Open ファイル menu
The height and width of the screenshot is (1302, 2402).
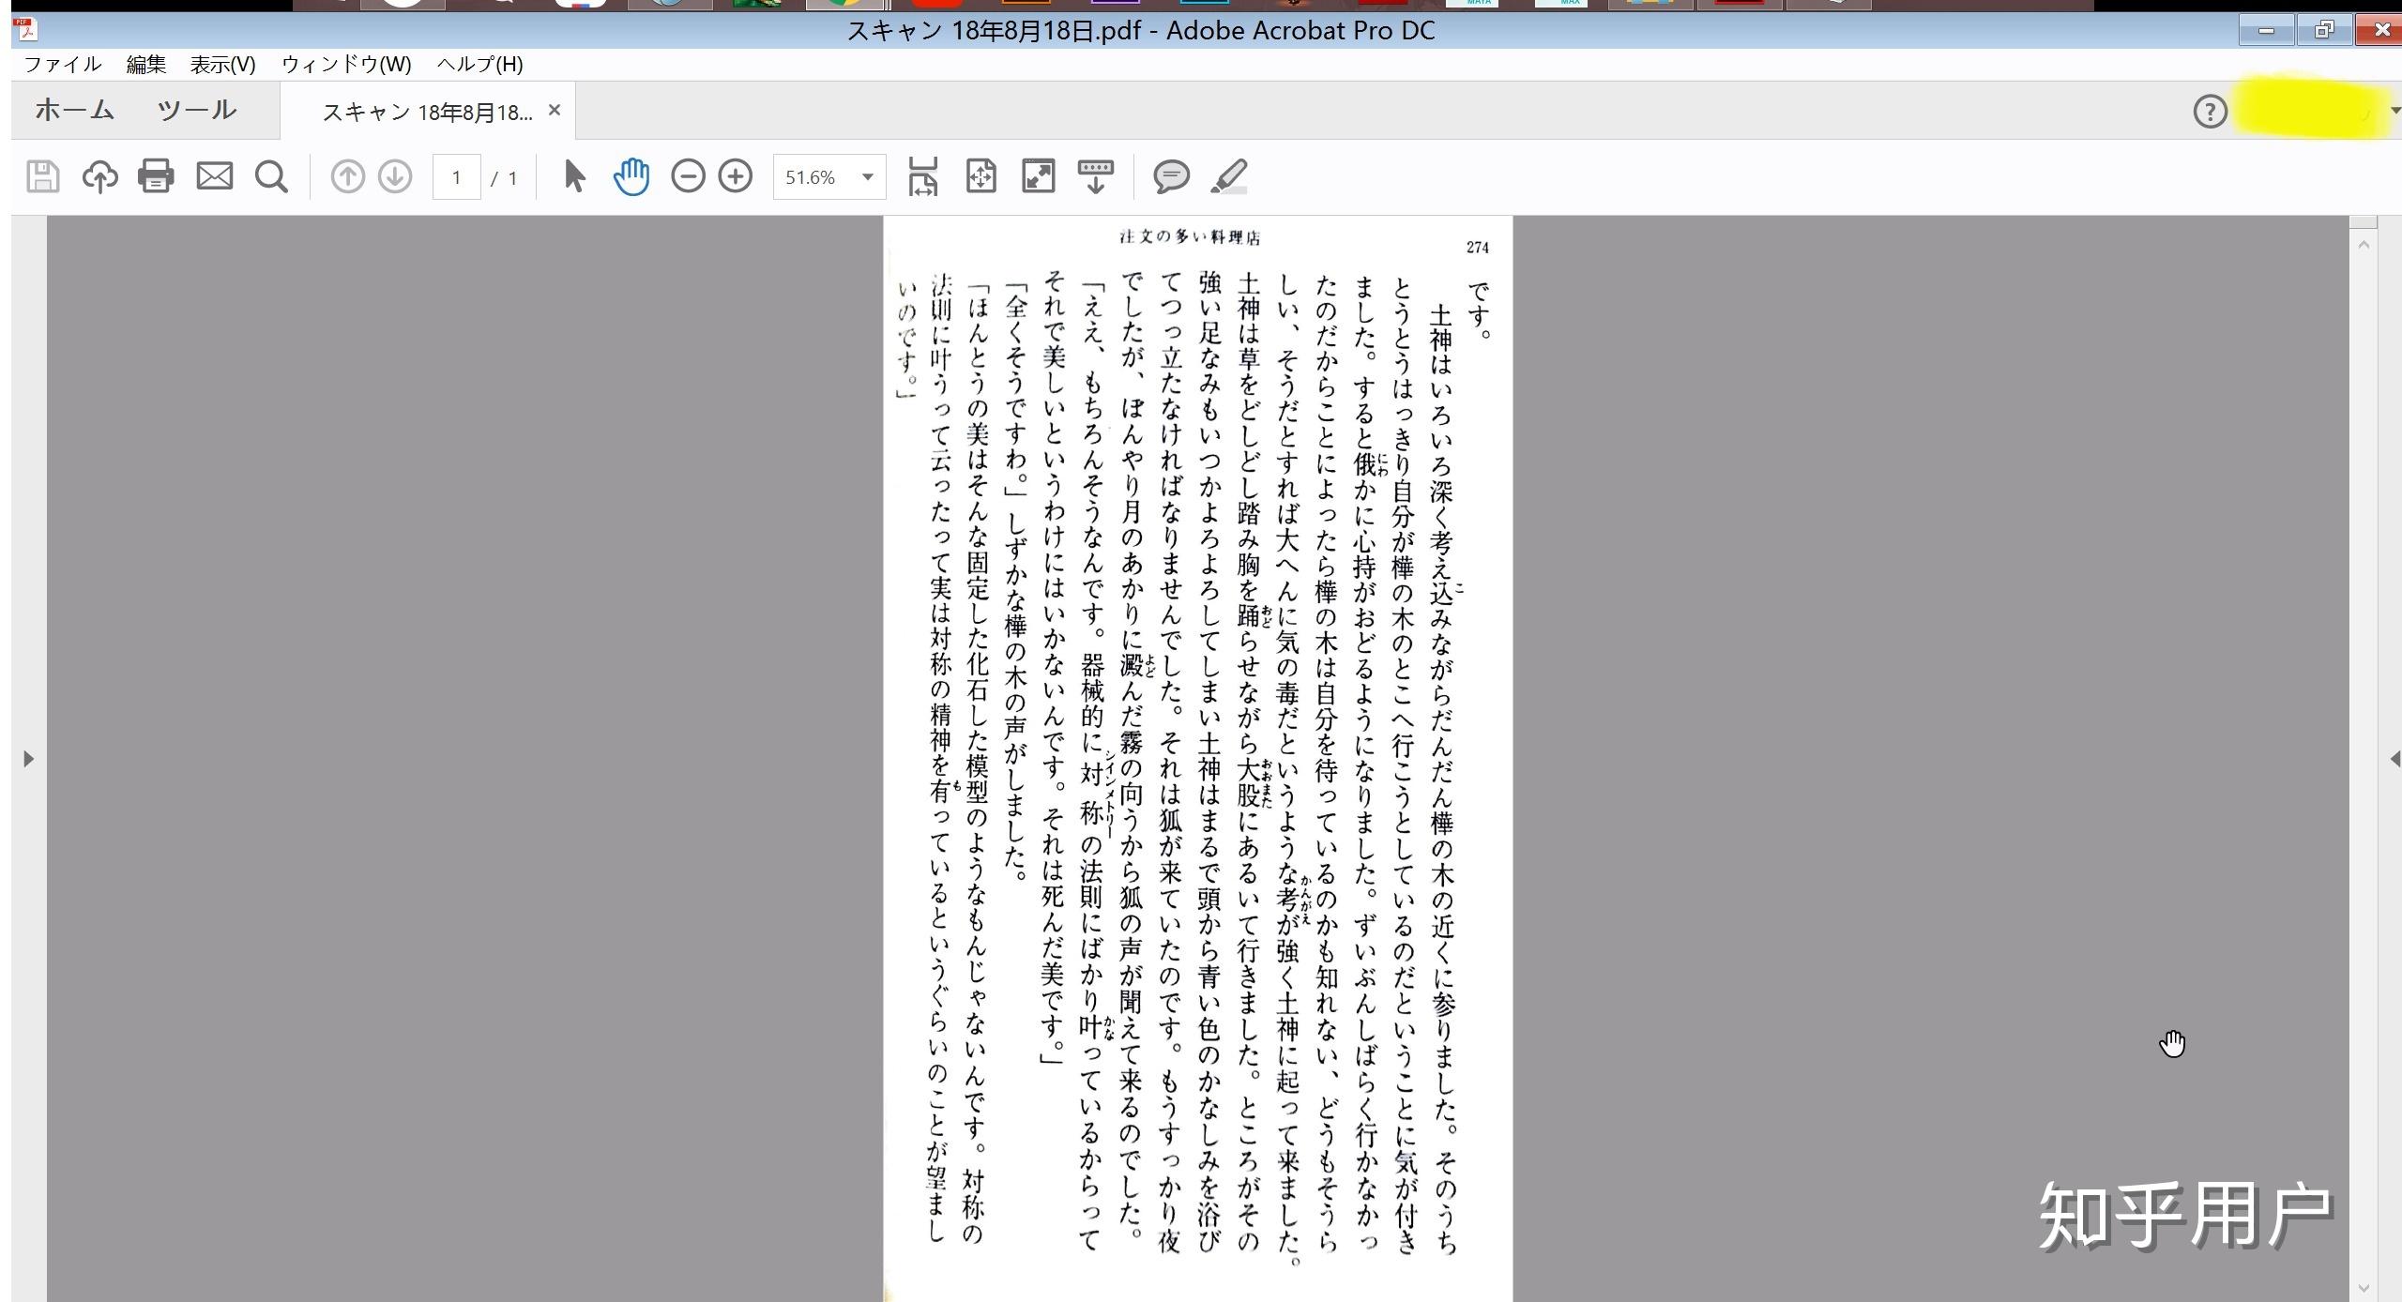tap(62, 64)
